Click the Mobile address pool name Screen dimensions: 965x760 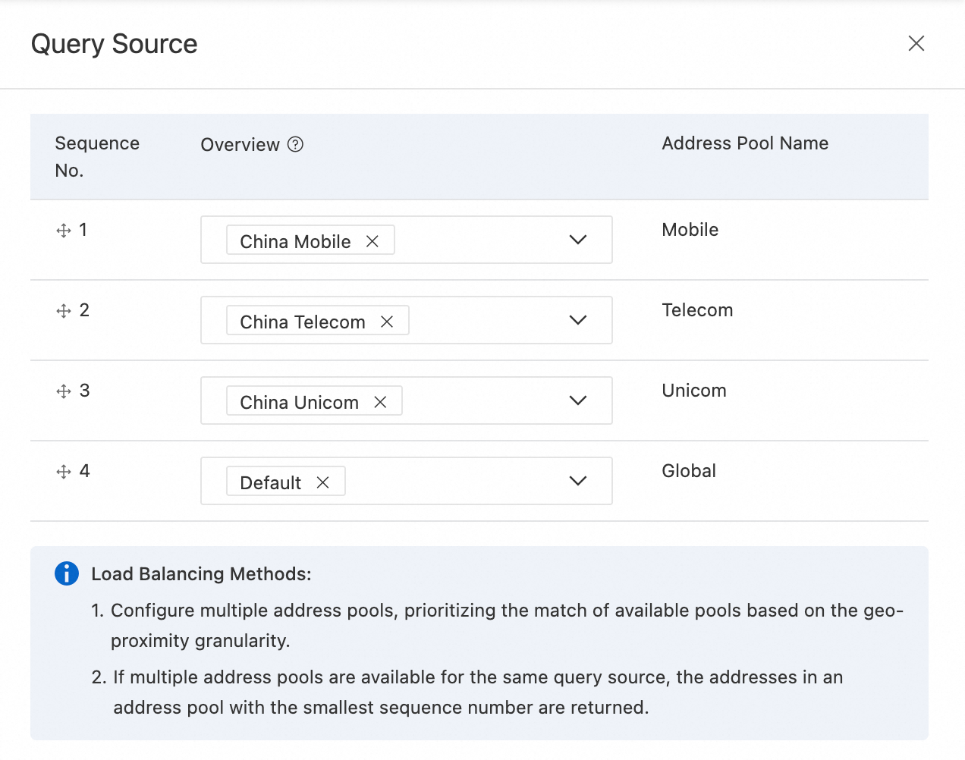(690, 230)
